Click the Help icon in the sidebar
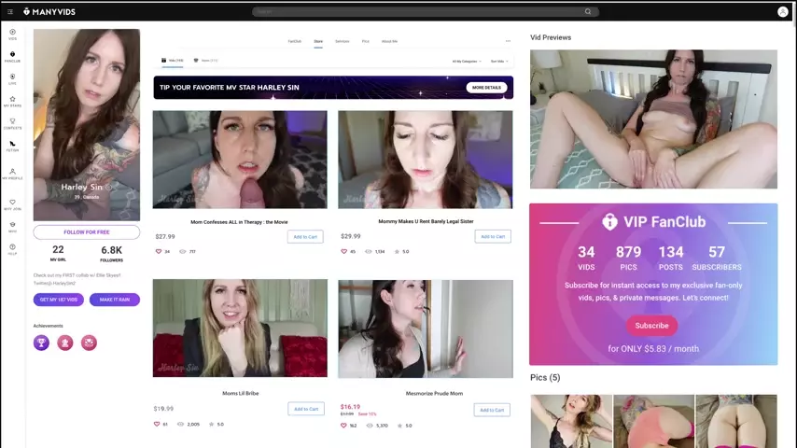Viewport: 797px width, 448px height. click(12, 248)
